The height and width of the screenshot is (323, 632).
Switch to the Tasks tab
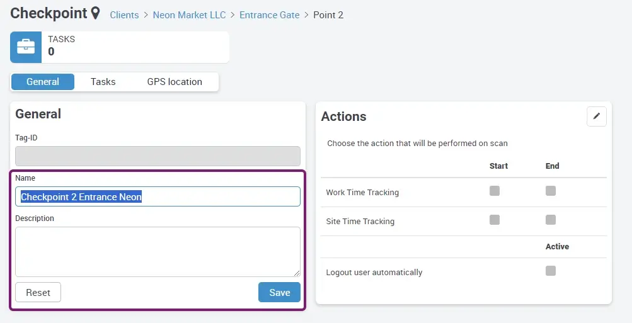click(x=103, y=82)
